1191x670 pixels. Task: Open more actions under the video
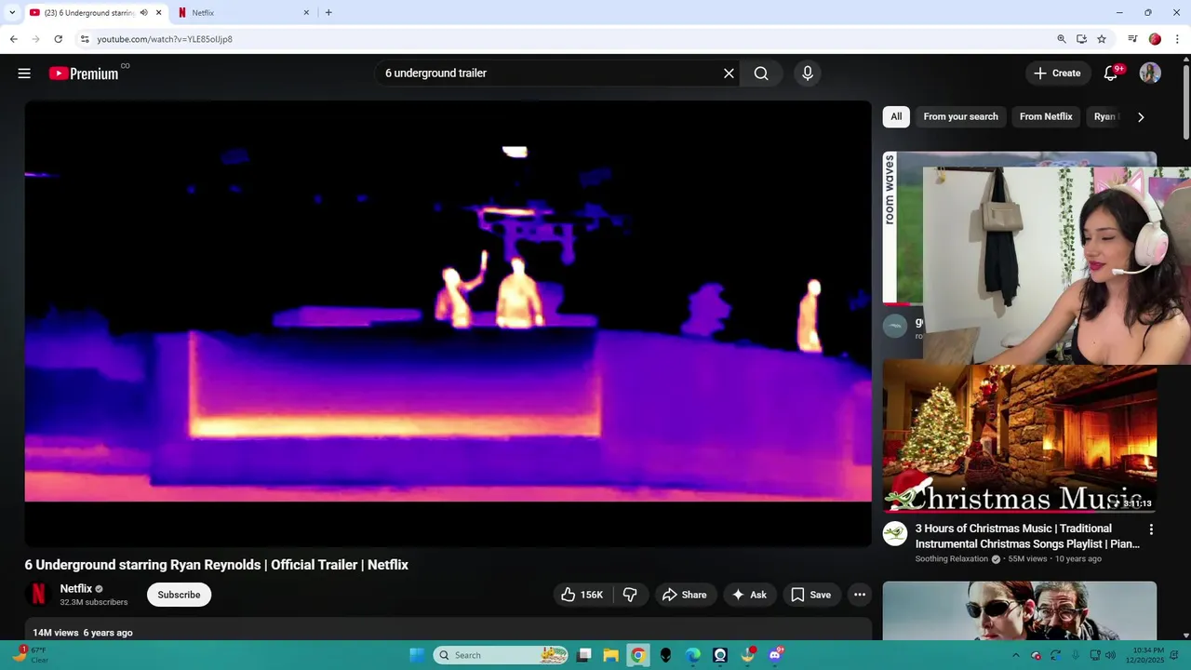point(860,595)
